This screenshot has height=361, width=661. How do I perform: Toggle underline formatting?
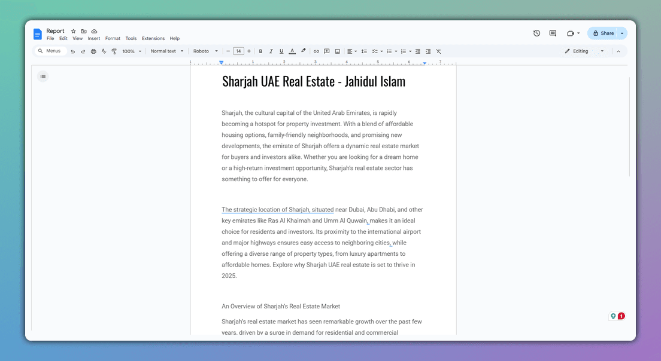tap(281, 51)
